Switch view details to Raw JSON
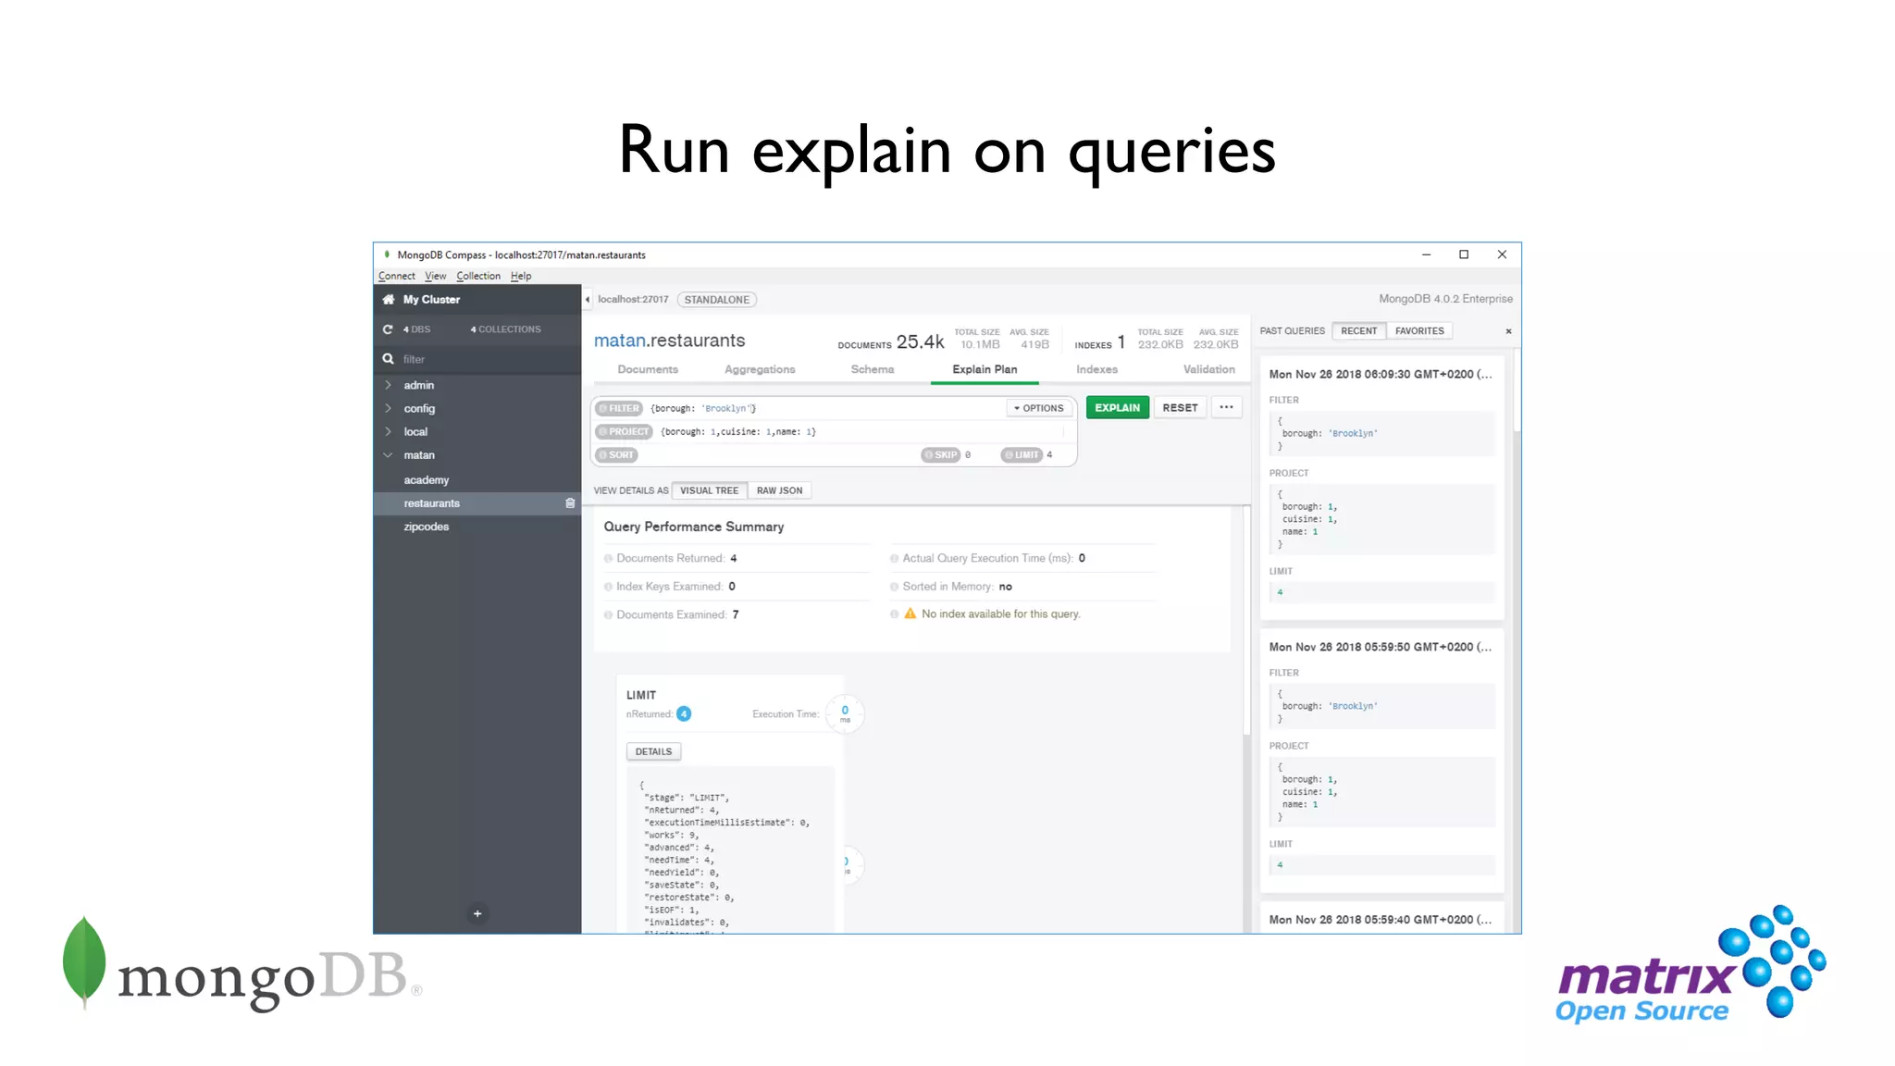 point(779,490)
